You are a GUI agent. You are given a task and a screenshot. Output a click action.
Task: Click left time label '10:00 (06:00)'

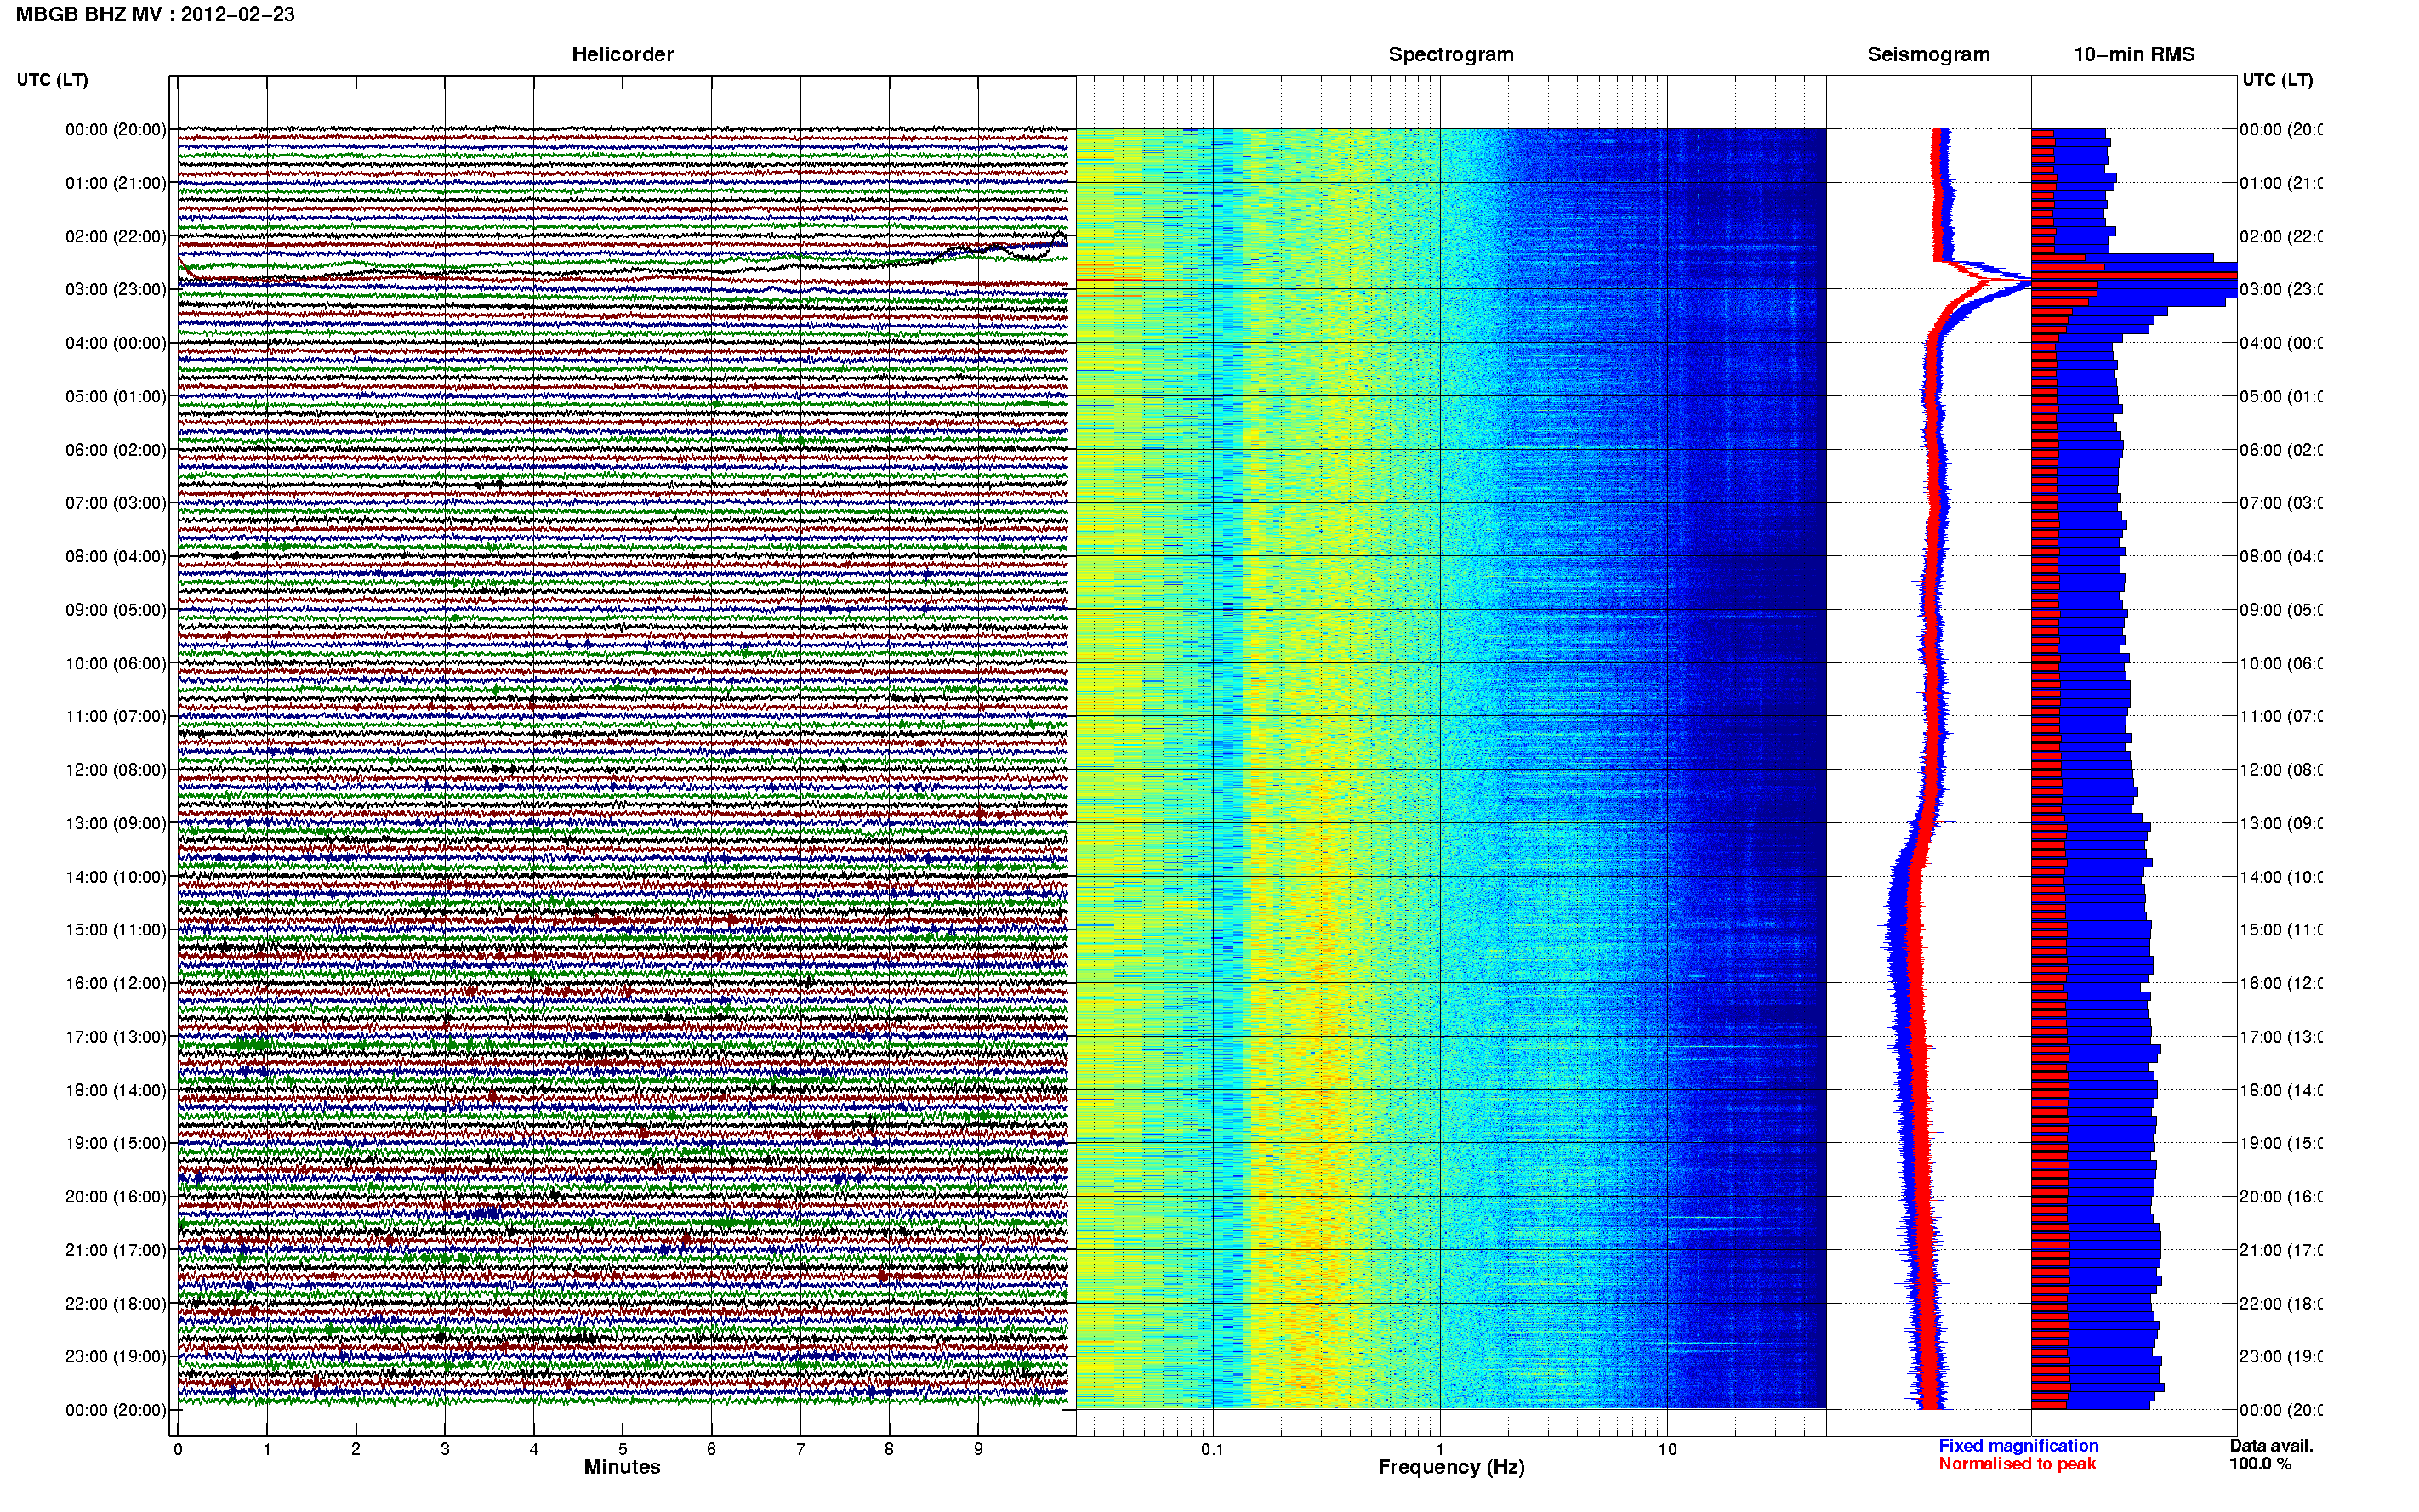coord(116,663)
